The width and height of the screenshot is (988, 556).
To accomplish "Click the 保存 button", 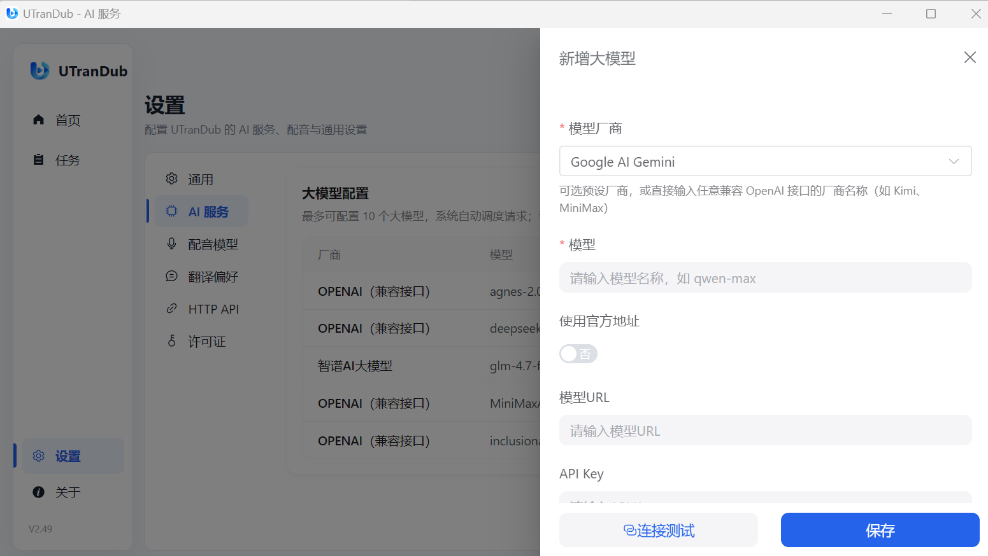I will [x=880, y=530].
